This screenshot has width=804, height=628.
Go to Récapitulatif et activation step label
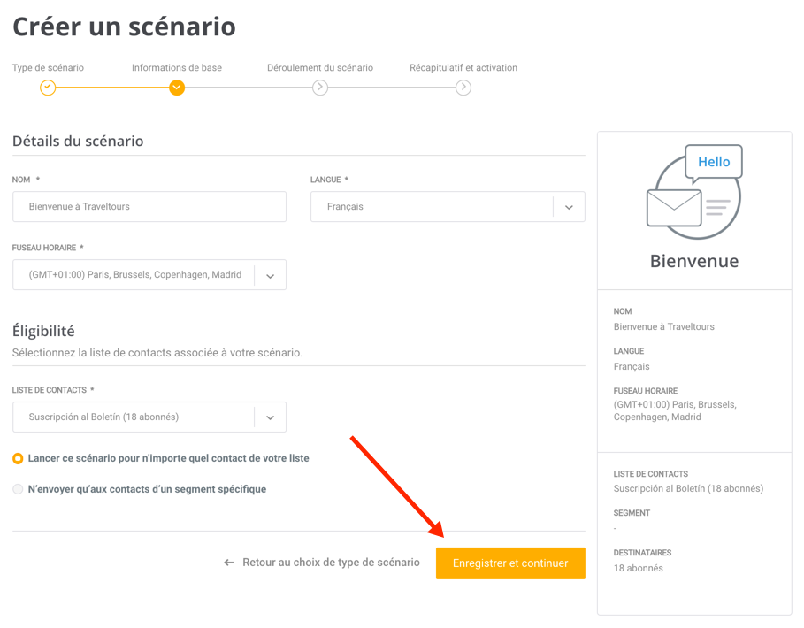(463, 68)
